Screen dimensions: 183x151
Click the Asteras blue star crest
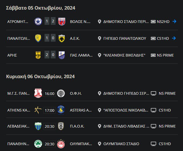(x=61, y=110)
